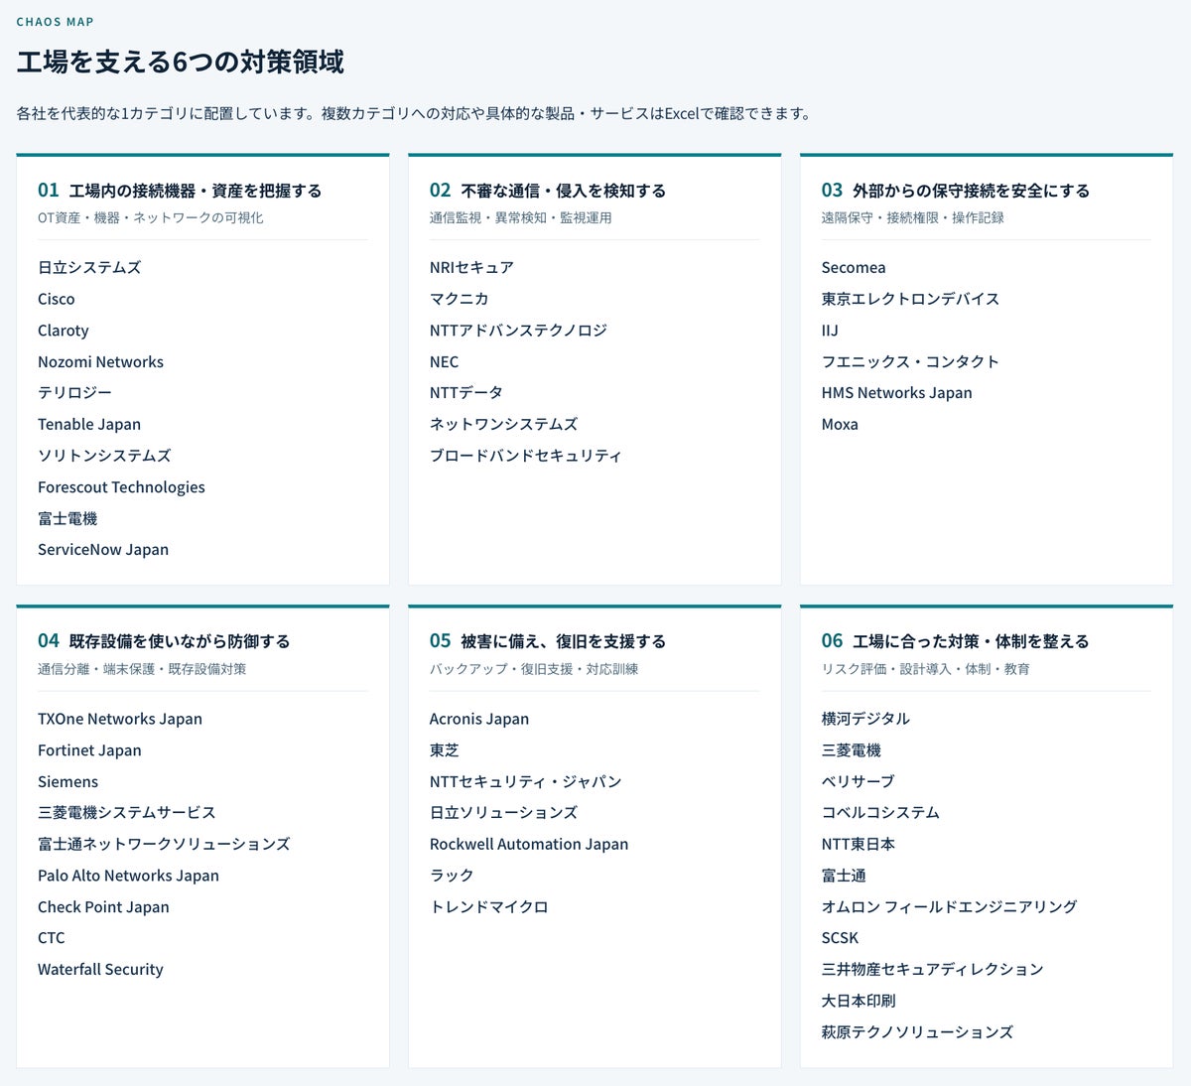
Task: Select Siemens in category 04
Action: [67, 781]
